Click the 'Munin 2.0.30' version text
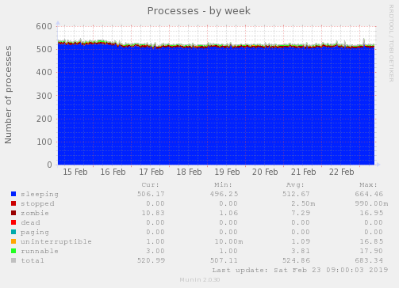This screenshot has width=399, height=288. click(x=200, y=280)
